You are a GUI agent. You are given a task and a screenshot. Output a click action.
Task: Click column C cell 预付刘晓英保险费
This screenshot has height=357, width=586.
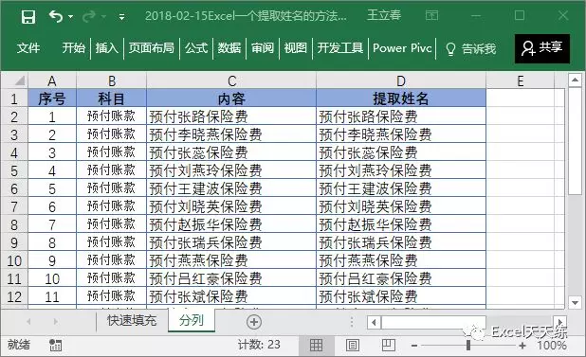231,206
